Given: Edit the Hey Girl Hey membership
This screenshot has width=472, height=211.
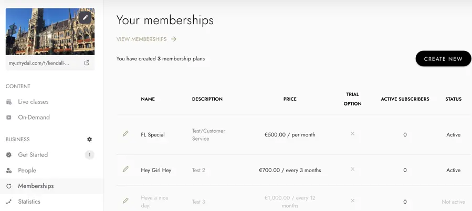Looking at the screenshot, I should (125, 170).
